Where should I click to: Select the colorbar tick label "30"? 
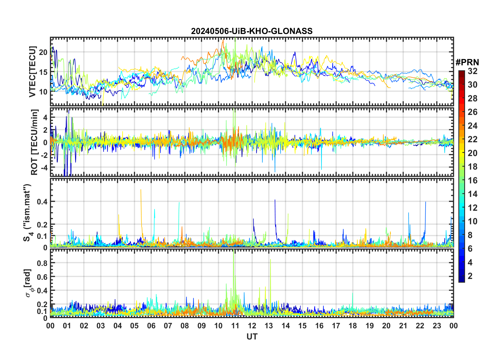[473, 85]
